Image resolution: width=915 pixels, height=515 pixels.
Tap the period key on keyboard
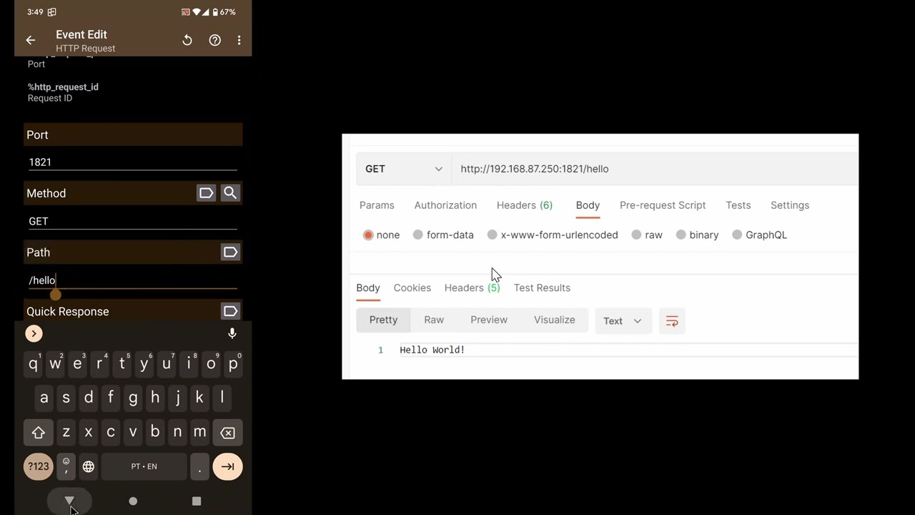(x=199, y=466)
